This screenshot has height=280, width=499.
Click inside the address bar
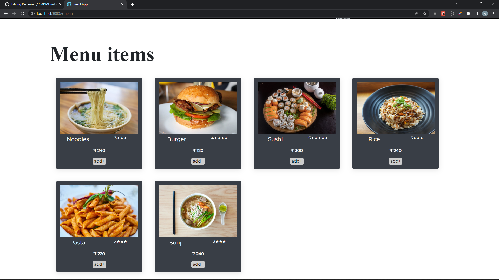104,13
